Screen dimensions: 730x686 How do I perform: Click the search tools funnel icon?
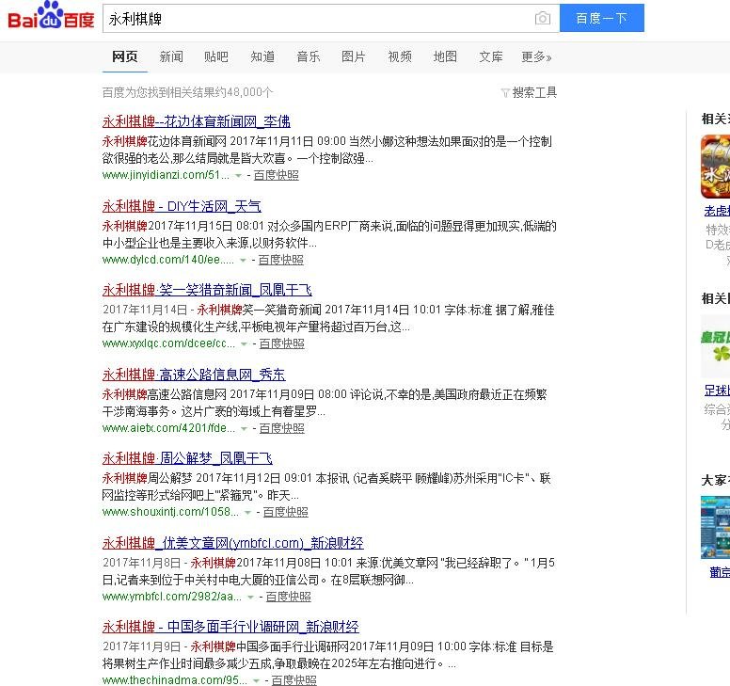point(505,92)
